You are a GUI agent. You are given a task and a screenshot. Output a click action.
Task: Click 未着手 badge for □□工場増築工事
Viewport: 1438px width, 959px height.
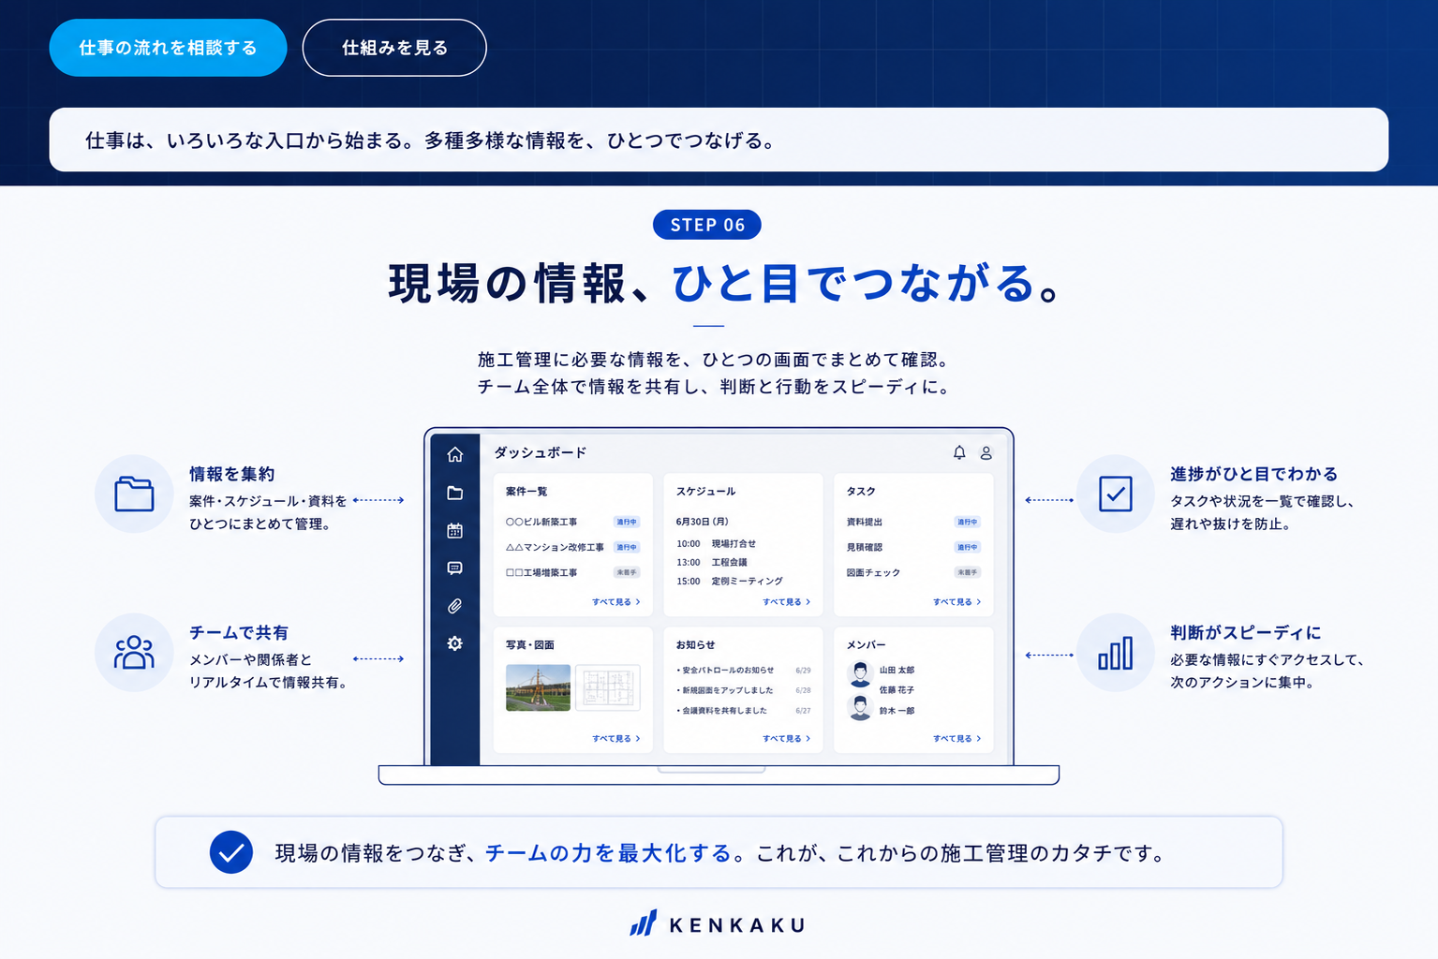[x=627, y=572]
